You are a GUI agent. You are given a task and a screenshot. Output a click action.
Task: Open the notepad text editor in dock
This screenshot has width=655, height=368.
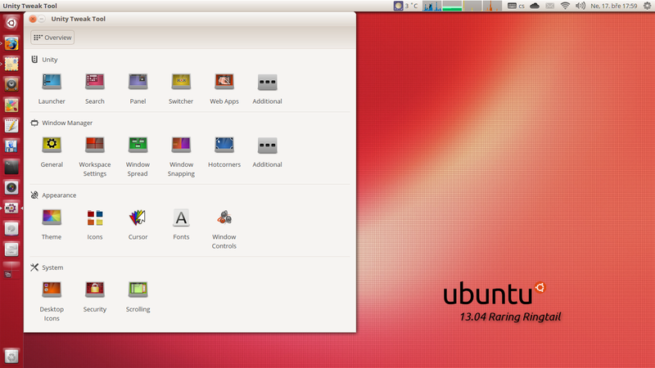point(11,126)
